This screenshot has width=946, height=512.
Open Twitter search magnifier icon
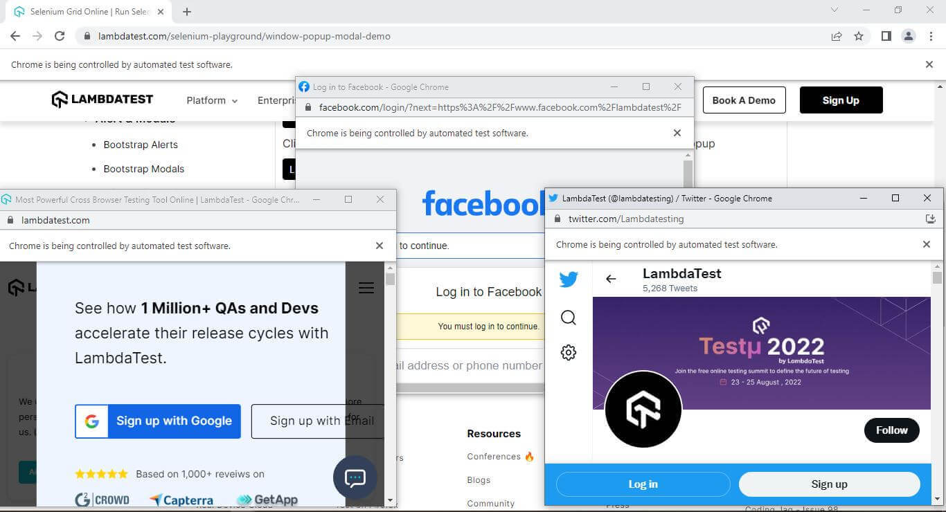569,318
